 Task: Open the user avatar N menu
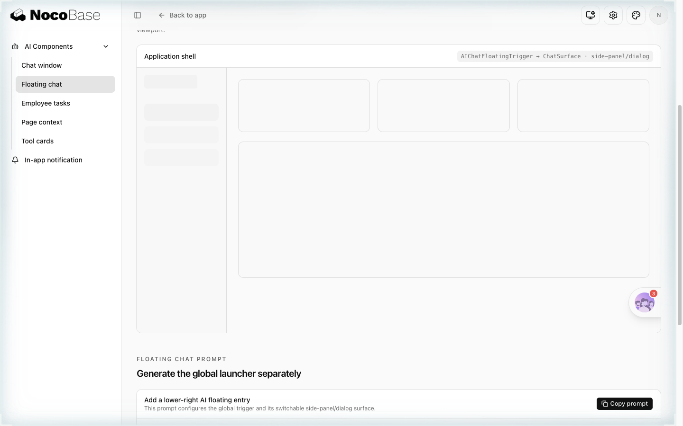659,15
